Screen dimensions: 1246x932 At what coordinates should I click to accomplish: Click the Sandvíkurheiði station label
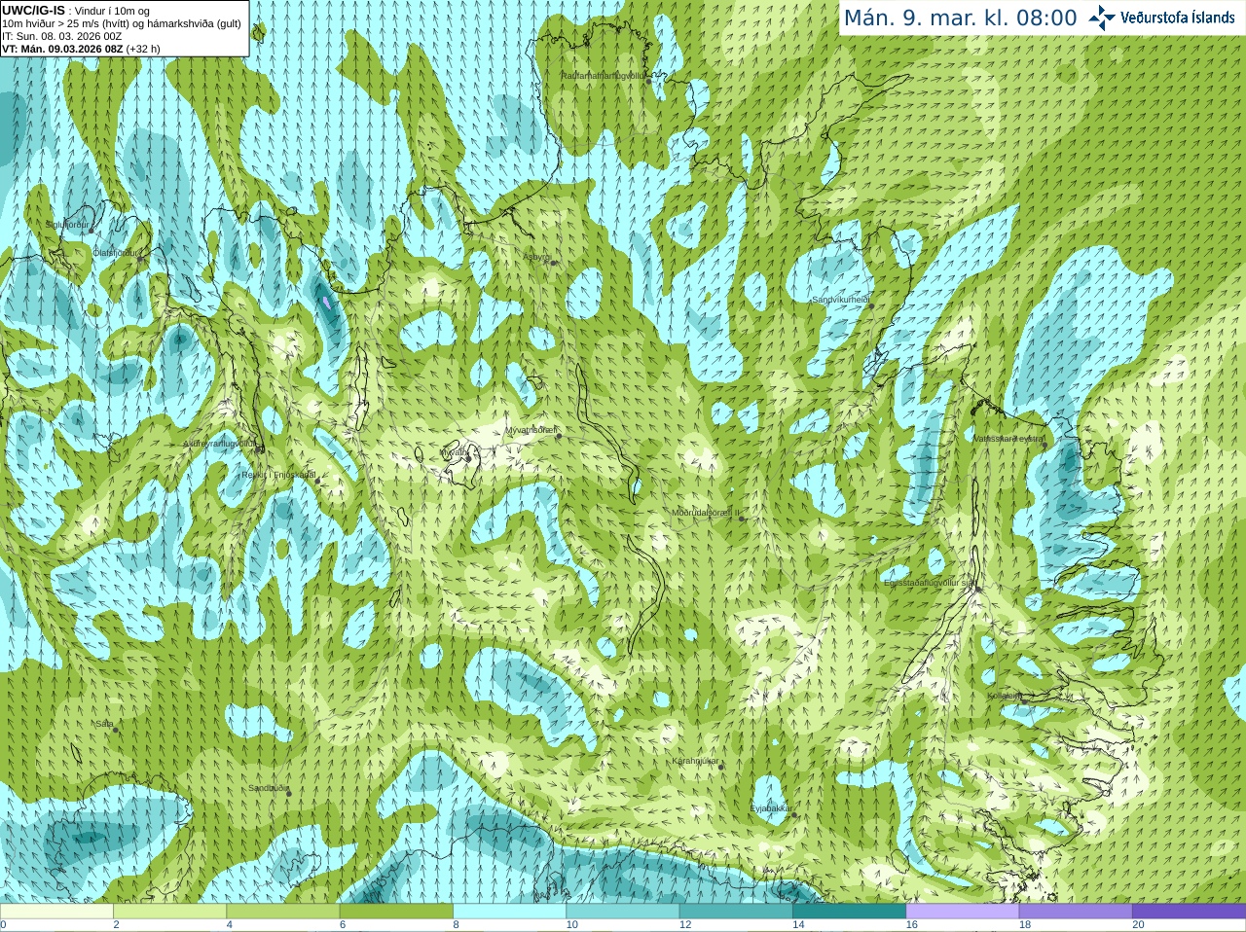[x=841, y=300]
